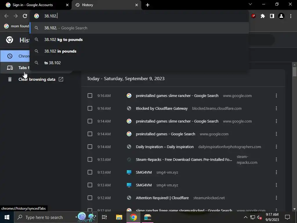This screenshot has width=297, height=223.
Task: Close the History tab
Action: coord(137,5)
